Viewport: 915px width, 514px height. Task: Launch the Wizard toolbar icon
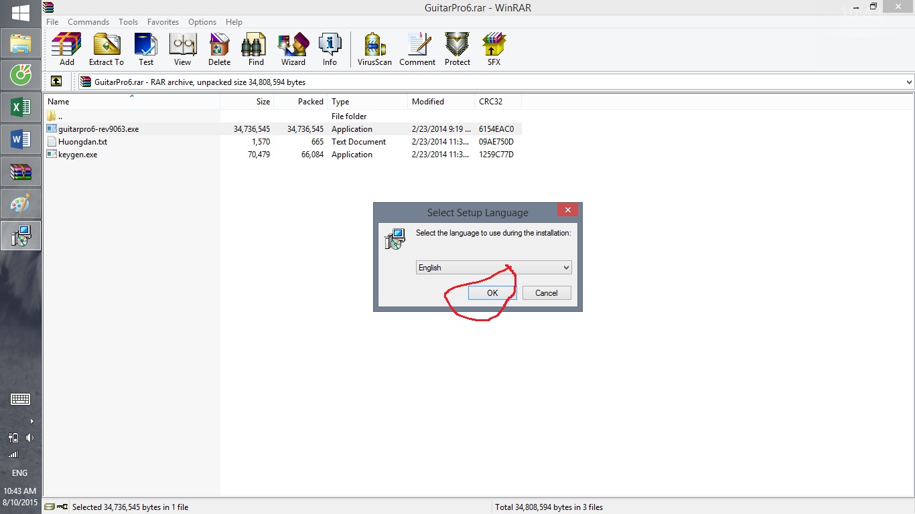tap(293, 50)
